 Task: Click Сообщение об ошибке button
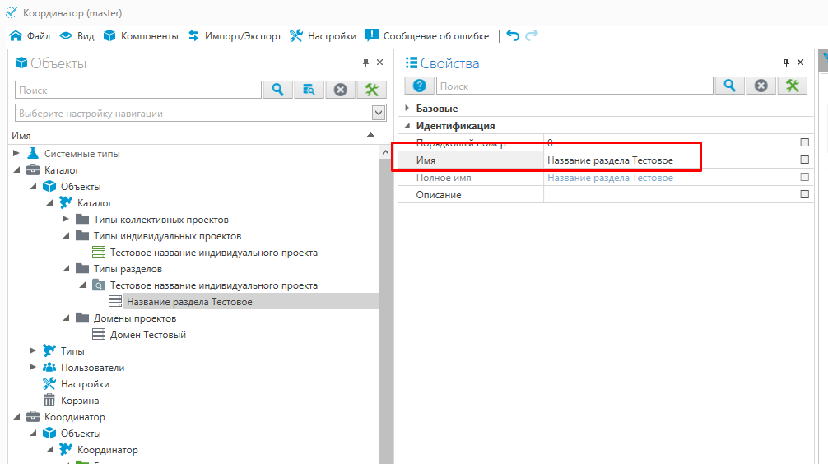pyautogui.click(x=427, y=36)
